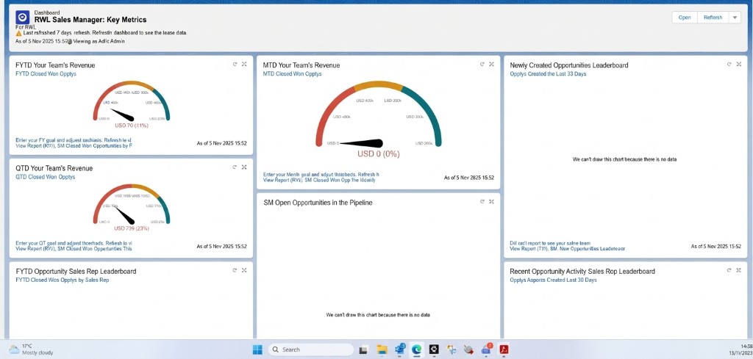Click the RWL Sales Manager: Key Metrics title

tap(90, 20)
